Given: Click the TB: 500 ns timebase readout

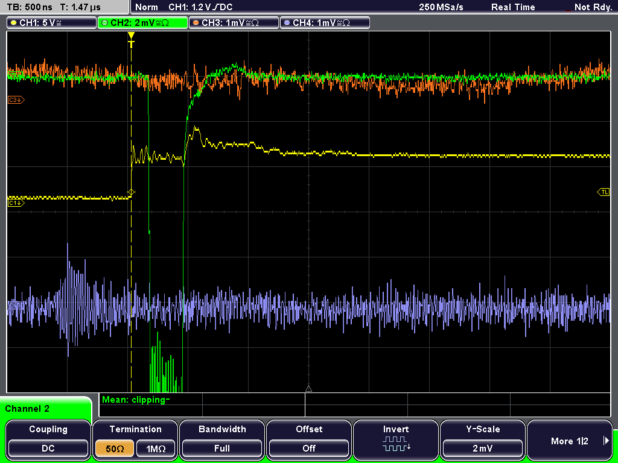Looking at the screenshot, I should [30, 7].
